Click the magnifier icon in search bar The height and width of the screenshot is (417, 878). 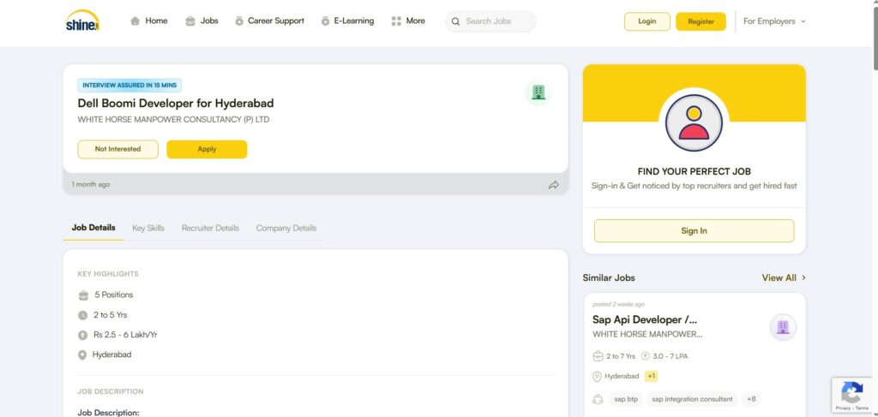coord(455,21)
